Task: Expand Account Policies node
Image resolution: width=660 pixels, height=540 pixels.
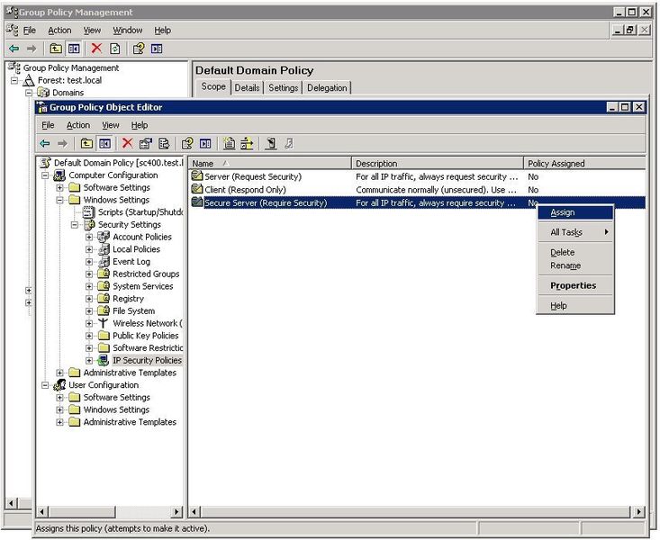Action: (89, 237)
